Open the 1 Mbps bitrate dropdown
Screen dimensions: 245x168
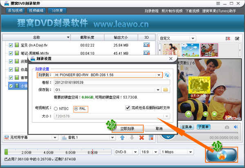click(190, 152)
